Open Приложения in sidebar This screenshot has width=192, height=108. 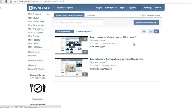tap(34, 52)
